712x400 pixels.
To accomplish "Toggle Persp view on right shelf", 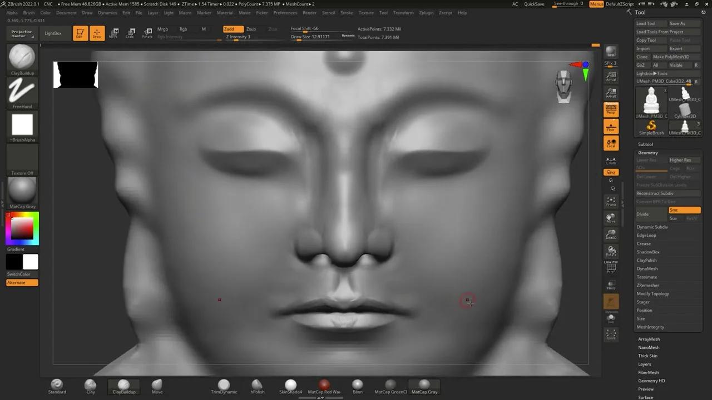I will pos(611,109).
